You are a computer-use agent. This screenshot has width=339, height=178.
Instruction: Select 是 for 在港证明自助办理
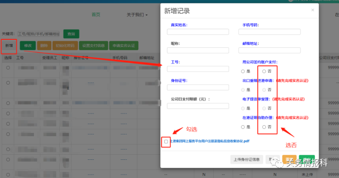pyautogui.click(x=243, y=127)
